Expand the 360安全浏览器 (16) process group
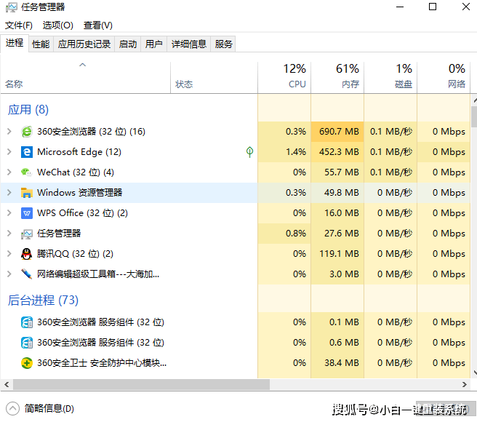The image size is (477, 422). [x=9, y=132]
